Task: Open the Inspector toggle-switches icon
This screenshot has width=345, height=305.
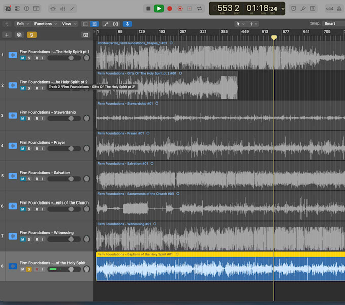Action: coord(17,8)
